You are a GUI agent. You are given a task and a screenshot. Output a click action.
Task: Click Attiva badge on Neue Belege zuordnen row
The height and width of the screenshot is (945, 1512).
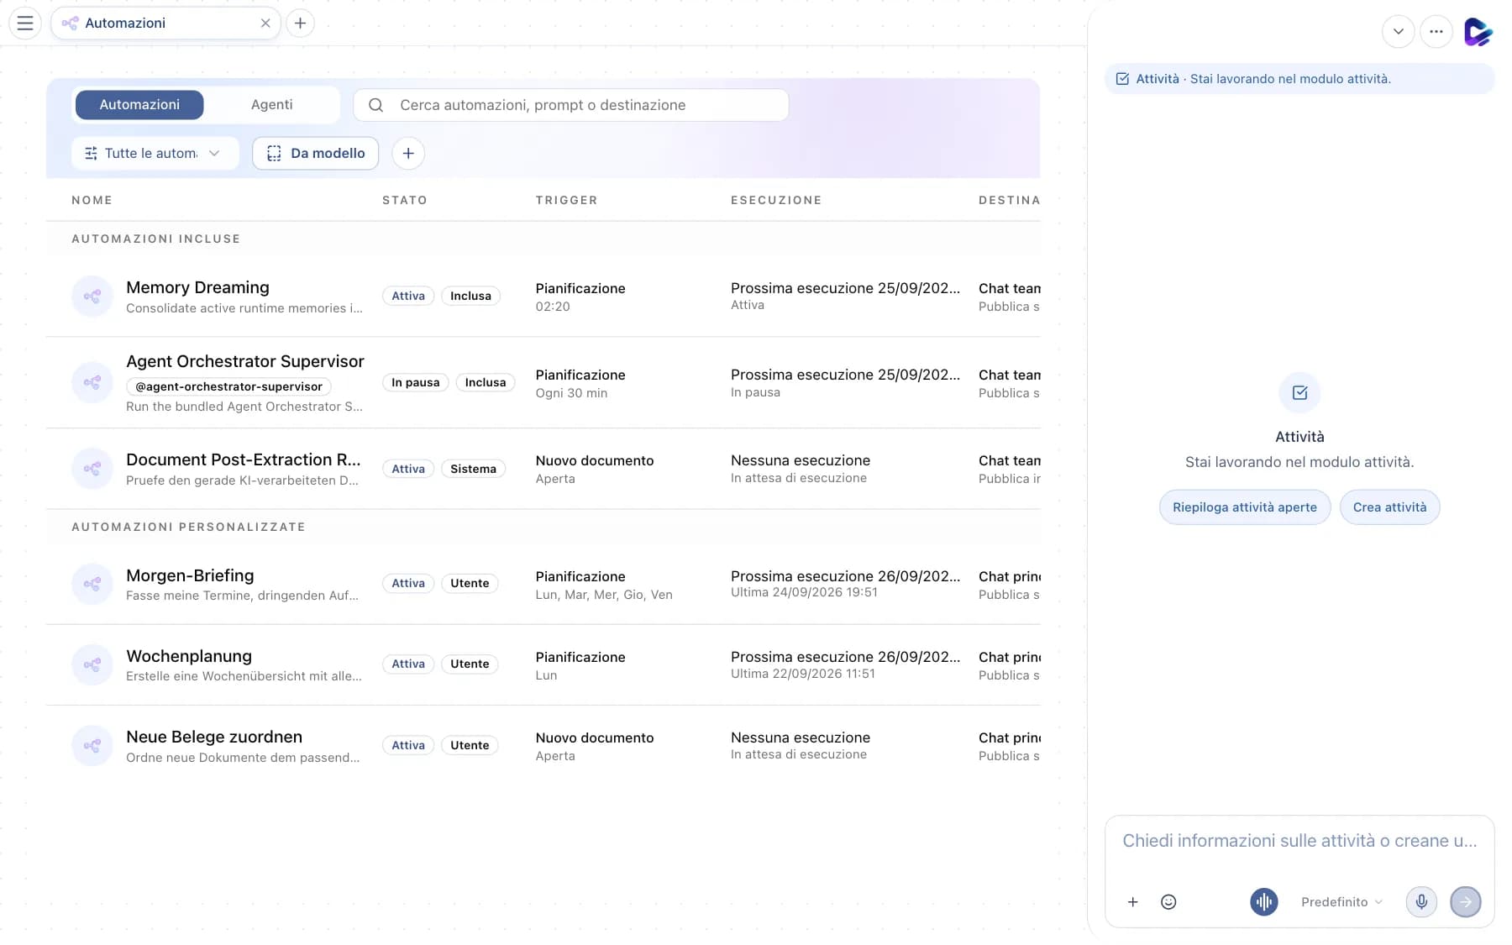coord(408,745)
